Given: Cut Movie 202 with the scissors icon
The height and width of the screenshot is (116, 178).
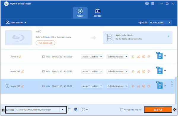Looking at the screenshot, I should 139,71.
